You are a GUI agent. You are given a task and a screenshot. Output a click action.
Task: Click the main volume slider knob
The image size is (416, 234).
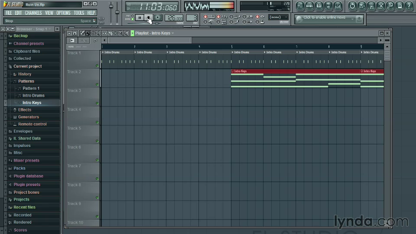pos(111,6)
